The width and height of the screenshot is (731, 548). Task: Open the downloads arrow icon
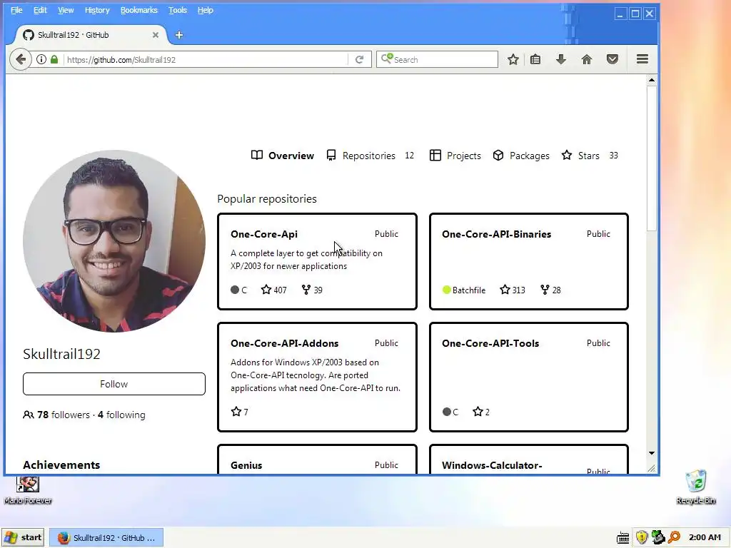(x=561, y=60)
